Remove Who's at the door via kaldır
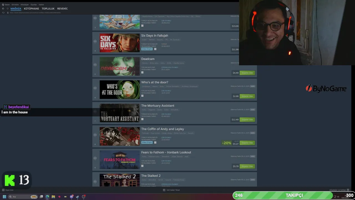The image size is (355, 200). pos(253,86)
